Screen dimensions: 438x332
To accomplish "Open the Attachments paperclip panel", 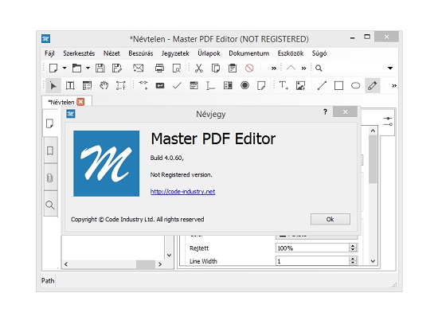I will tap(50, 178).
